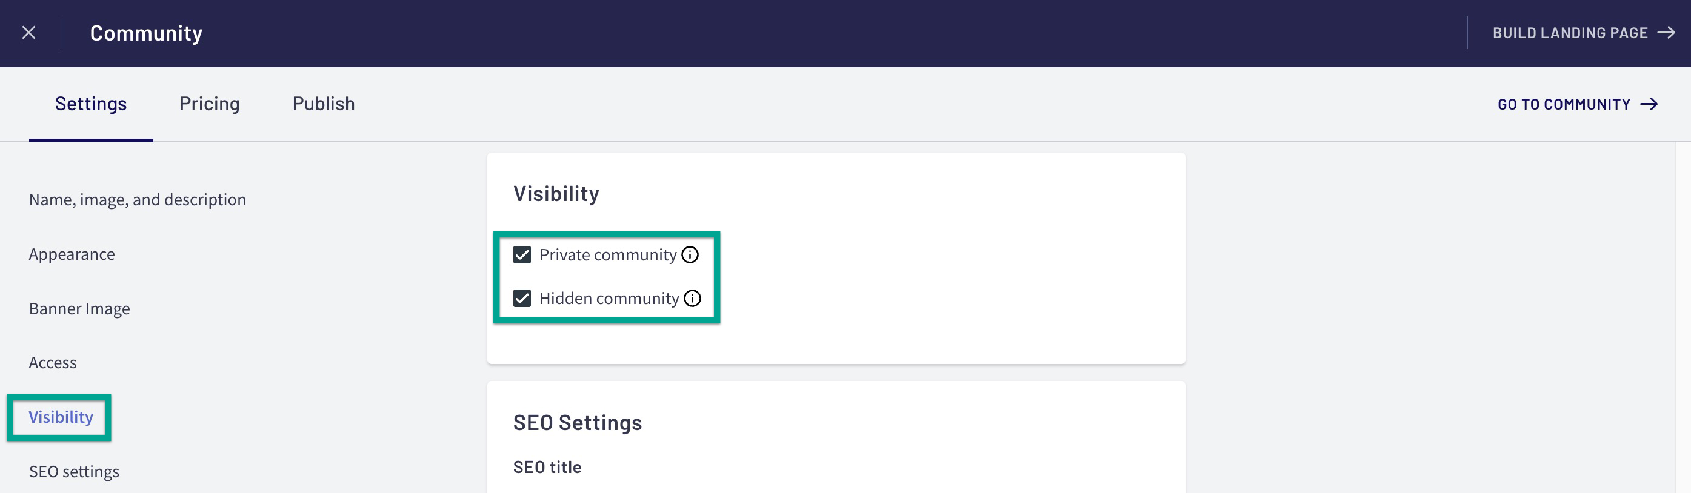
Task: Click the SEO title label
Action: point(547,467)
